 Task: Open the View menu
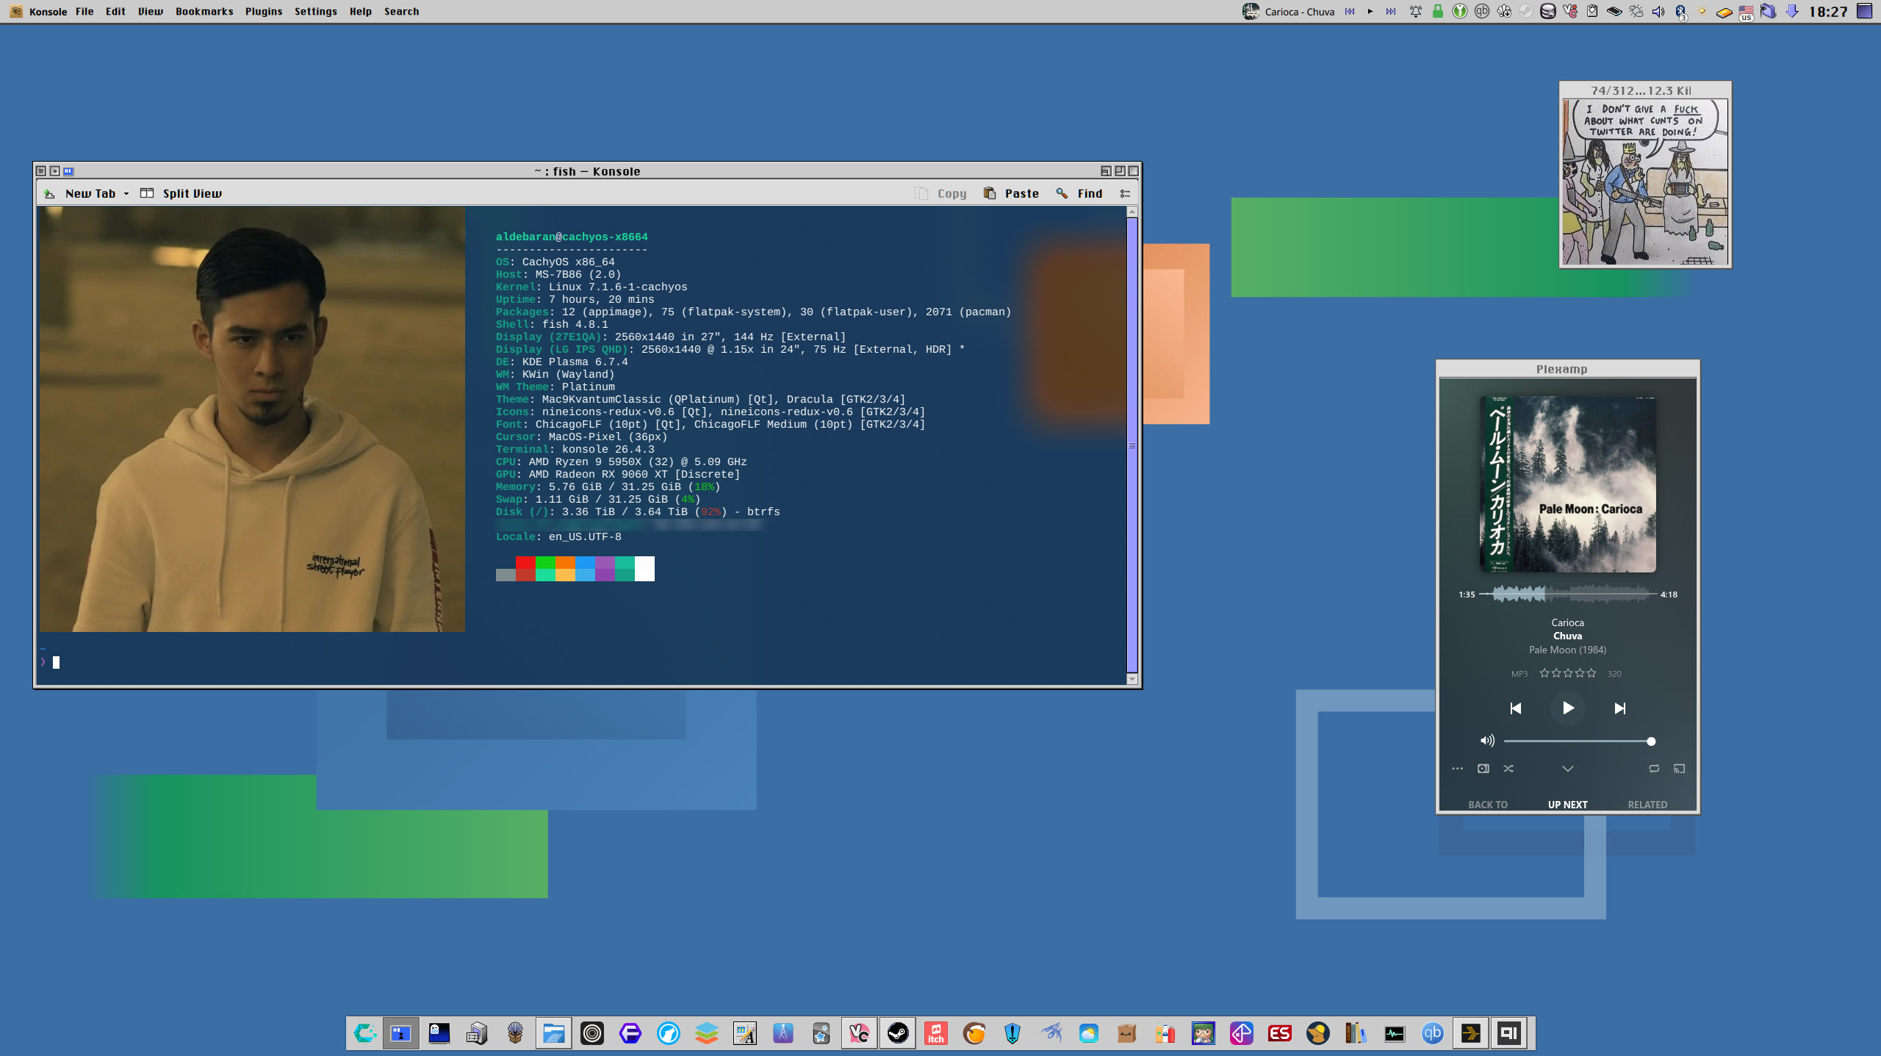point(151,12)
